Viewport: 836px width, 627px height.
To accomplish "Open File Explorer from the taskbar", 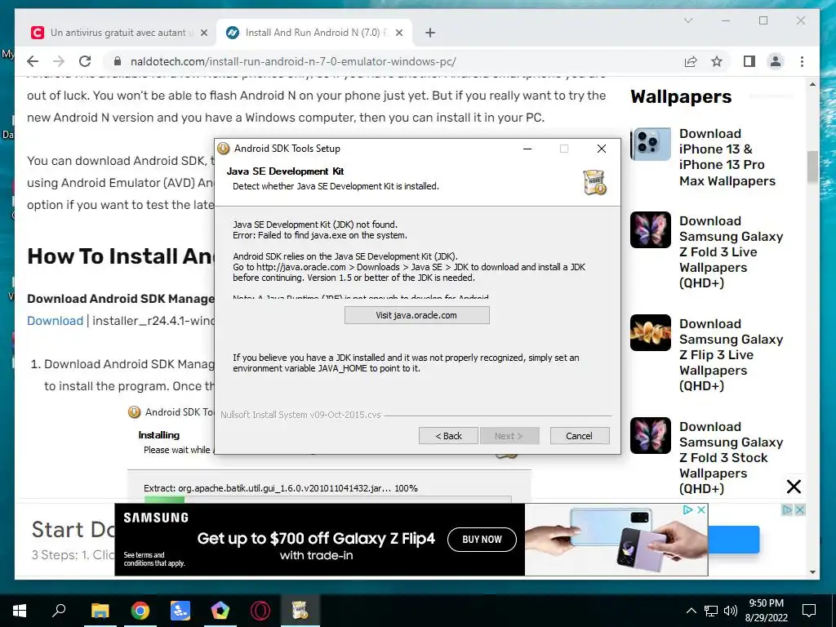I will coord(100,611).
